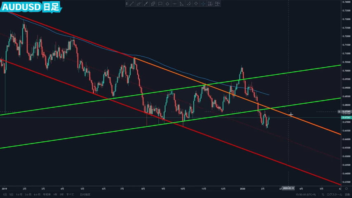Viewport: 352px width, 198px height.
Task: Toggle percent scale mode
Action: tap(323, 194)
